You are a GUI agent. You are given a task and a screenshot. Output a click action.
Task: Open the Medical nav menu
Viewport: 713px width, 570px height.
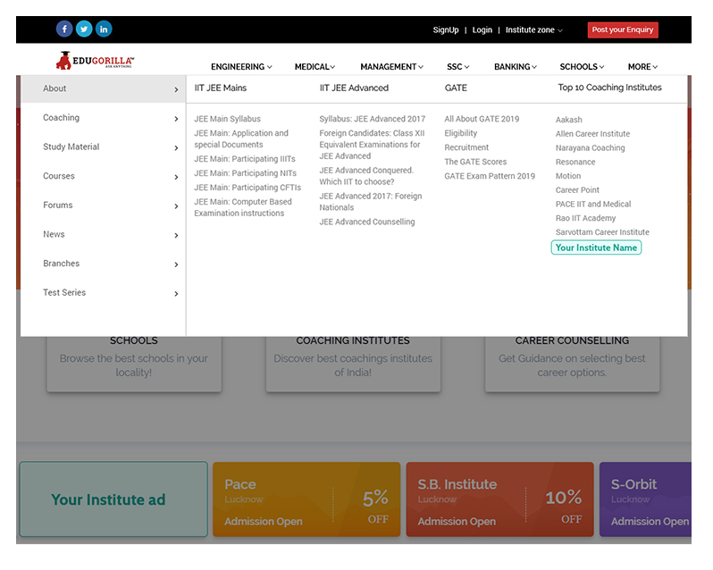coord(315,67)
